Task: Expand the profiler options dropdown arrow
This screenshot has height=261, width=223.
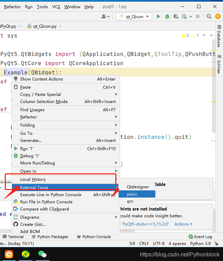Action: (191, 17)
